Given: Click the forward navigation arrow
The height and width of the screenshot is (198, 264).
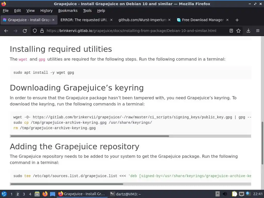Looking at the screenshot, I should point(15,31).
